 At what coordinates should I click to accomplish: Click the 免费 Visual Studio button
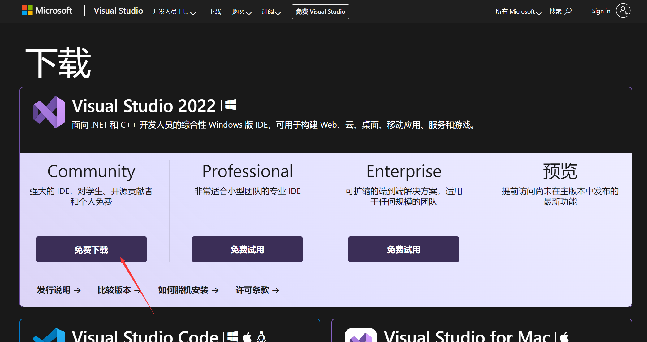pos(320,11)
